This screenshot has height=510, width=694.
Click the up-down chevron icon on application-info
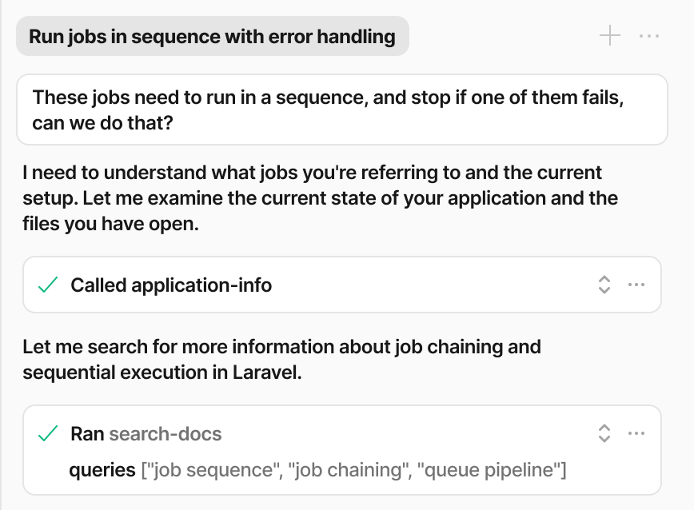(x=604, y=285)
